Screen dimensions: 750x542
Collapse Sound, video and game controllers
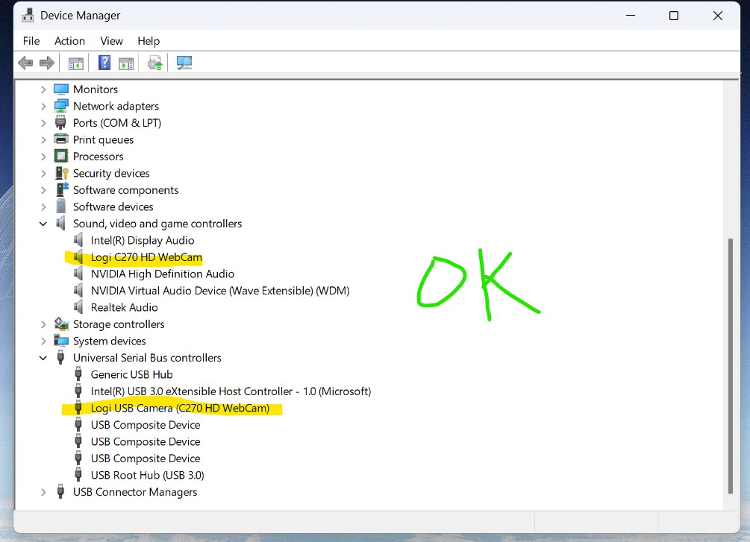pos(43,224)
